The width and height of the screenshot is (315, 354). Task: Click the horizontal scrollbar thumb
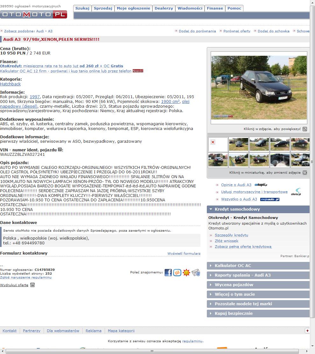152,351
